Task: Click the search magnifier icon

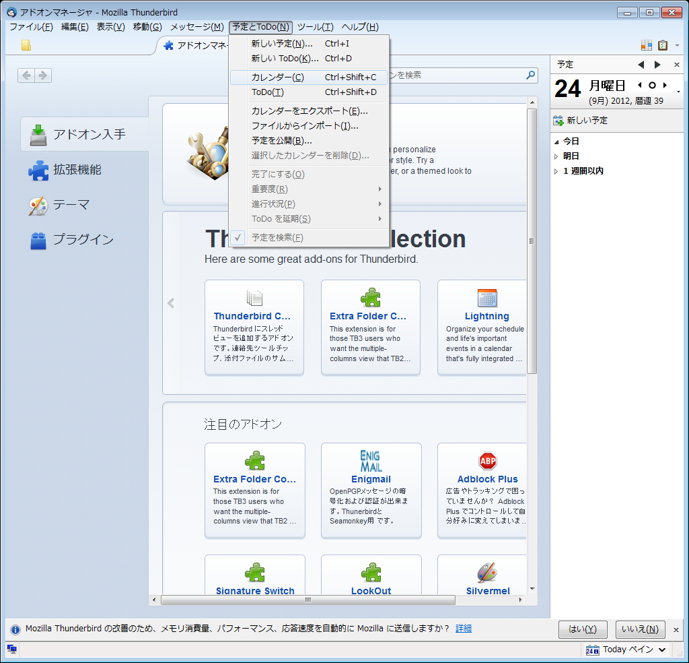Action: click(x=530, y=75)
